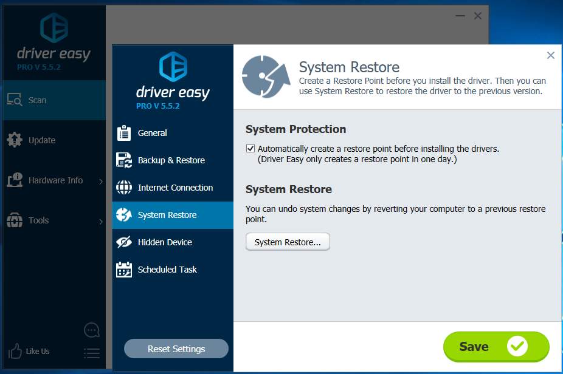The width and height of the screenshot is (563, 374).
Task: Click the large System Restore header icon
Action: coord(266,76)
